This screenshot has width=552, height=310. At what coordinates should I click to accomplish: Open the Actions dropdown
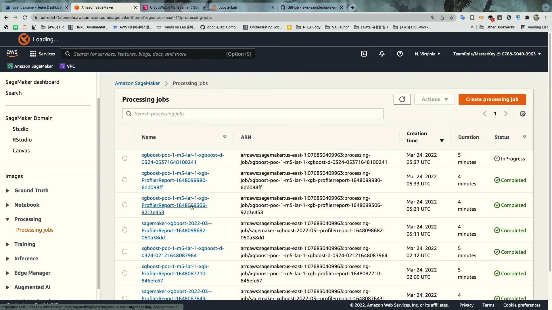pyautogui.click(x=434, y=99)
